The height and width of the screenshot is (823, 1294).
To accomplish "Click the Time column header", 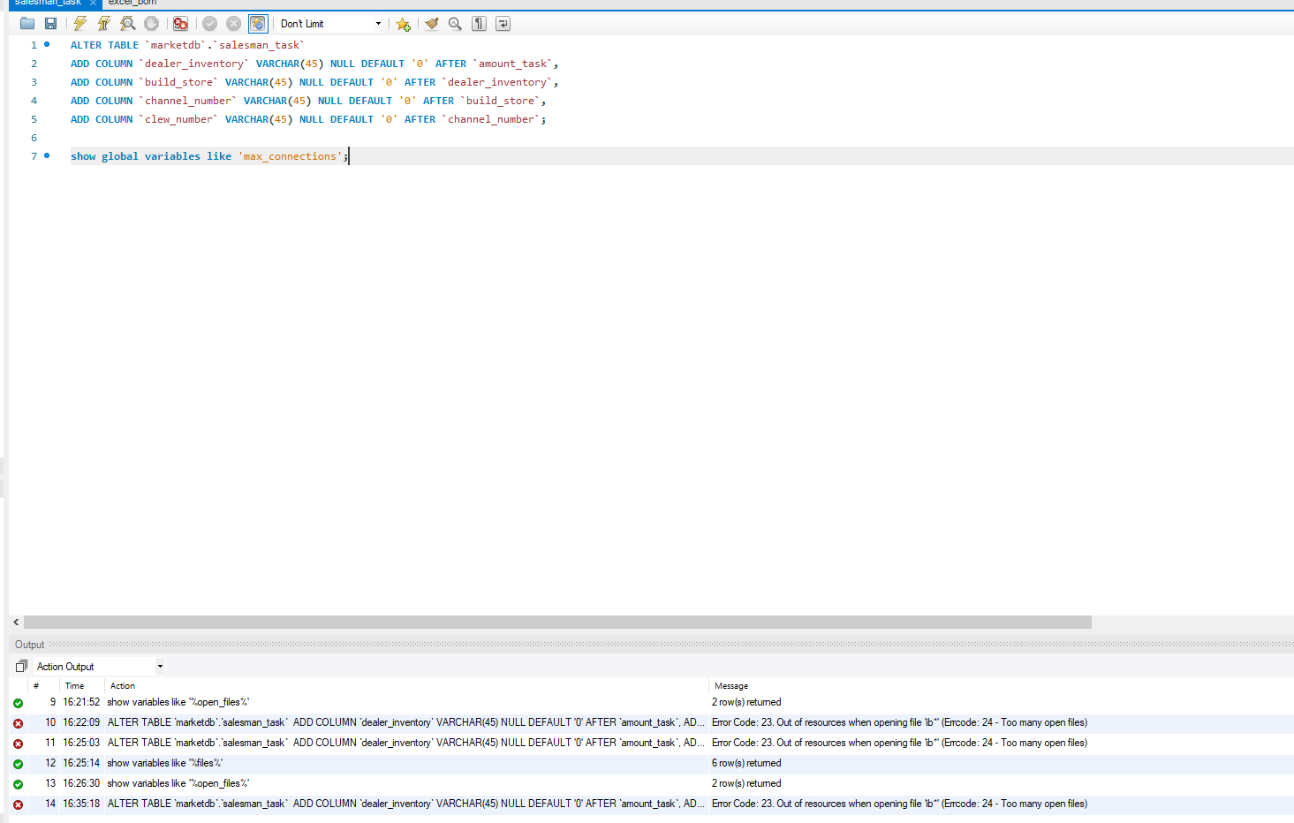I will click(x=75, y=686).
